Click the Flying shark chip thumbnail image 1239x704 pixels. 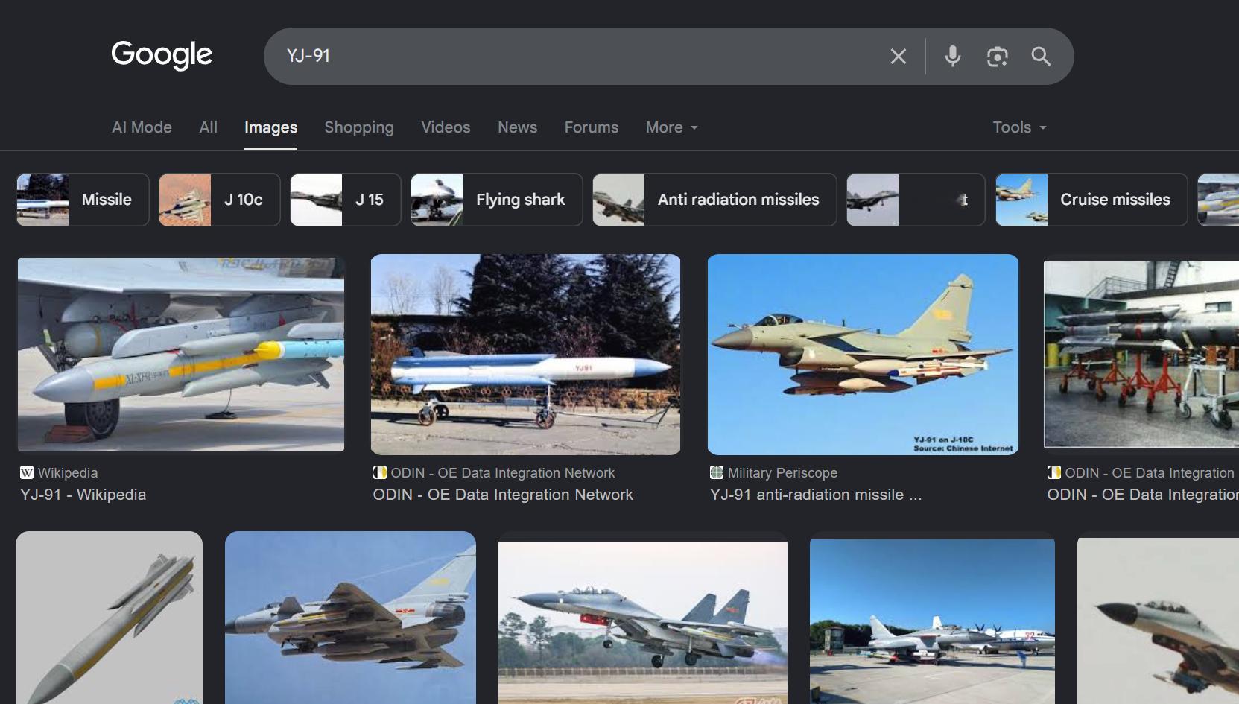437,200
